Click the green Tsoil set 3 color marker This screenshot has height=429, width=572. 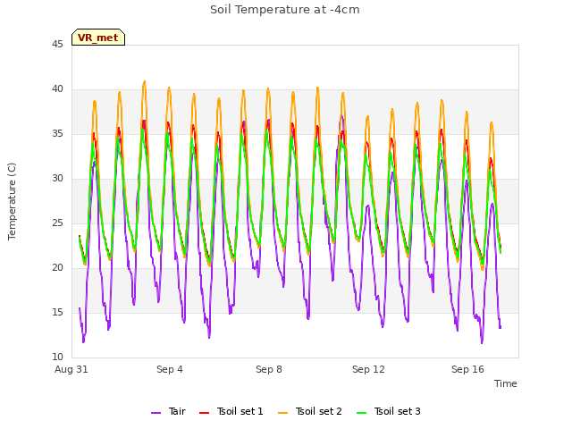[361, 413]
